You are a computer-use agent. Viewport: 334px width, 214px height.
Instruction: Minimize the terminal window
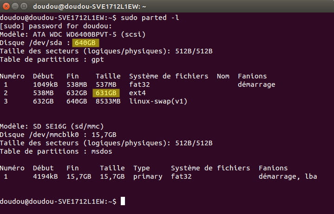(15, 6)
